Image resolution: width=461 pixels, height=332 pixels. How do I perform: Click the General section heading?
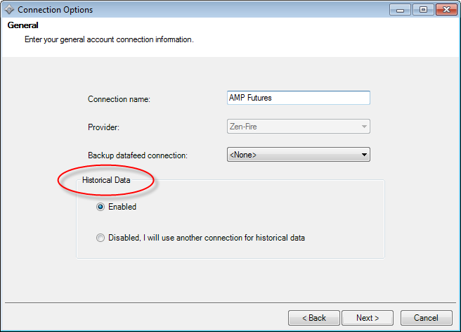23,25
